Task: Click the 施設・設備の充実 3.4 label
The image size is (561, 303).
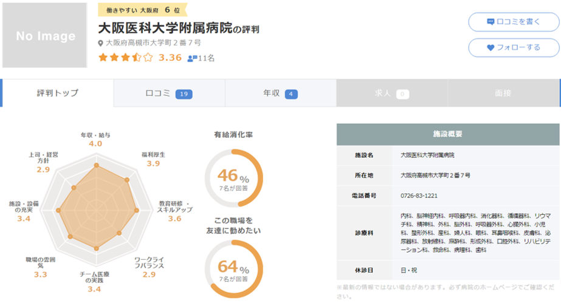Action: (24, 211)
